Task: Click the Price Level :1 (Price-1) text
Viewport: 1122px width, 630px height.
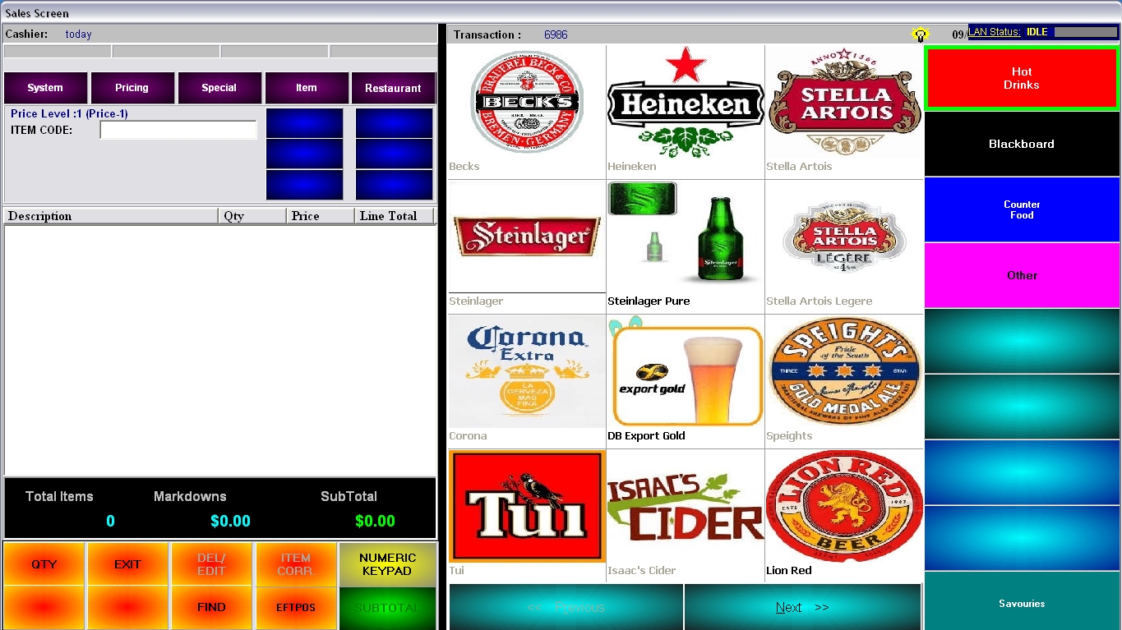Action: tap(69, 113)
